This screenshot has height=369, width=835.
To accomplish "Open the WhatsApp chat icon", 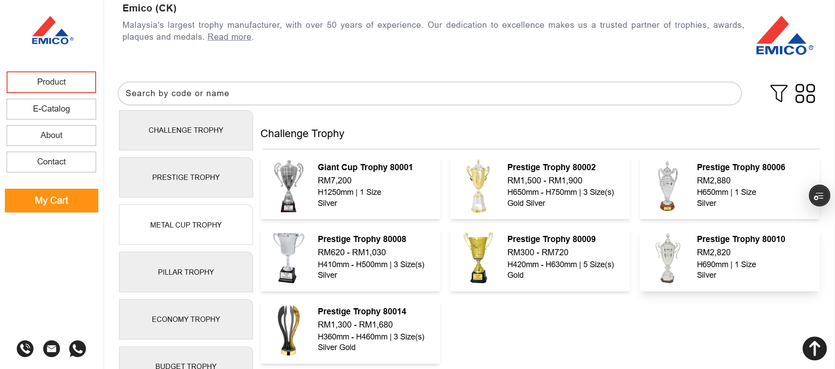I will click(x=78, y=349).
